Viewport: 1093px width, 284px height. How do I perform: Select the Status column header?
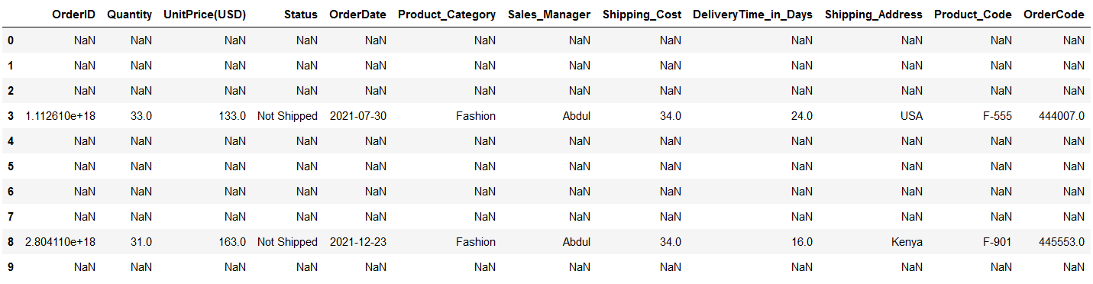[x=301, y=15]
